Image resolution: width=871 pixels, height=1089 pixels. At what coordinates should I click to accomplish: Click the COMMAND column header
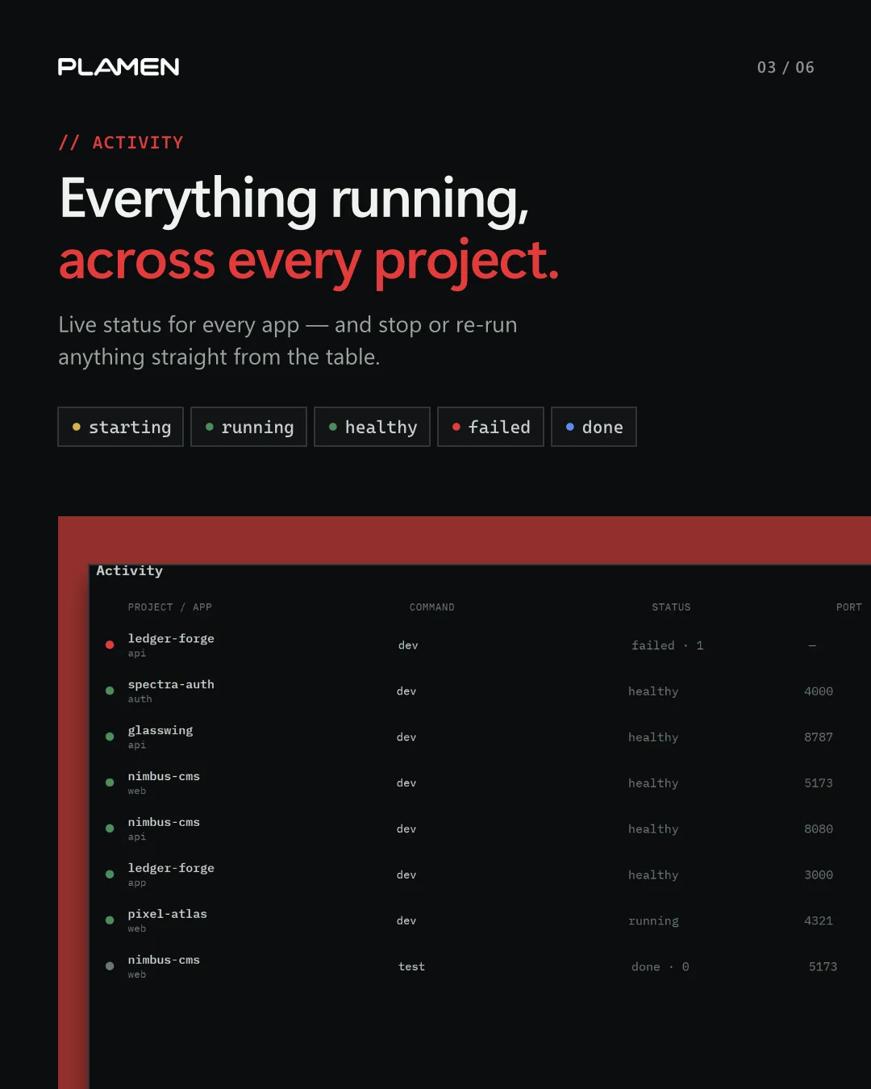(x=432, y=607)
